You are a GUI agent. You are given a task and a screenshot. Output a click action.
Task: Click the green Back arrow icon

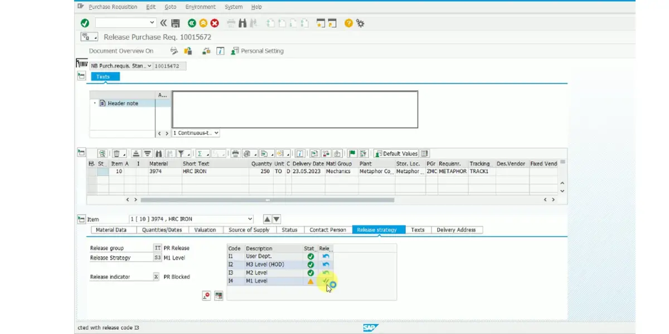click(x=192, y=23)
